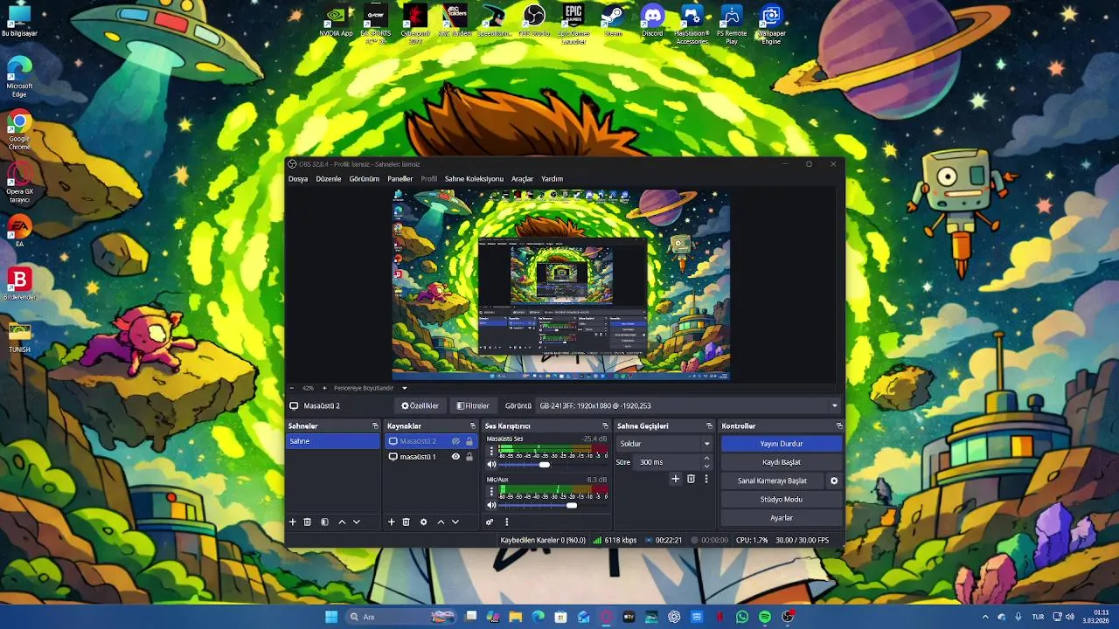Click Windows taskbar search box Ara
The width and height of the screenshot is (1119, 629).
pos(400,617)
